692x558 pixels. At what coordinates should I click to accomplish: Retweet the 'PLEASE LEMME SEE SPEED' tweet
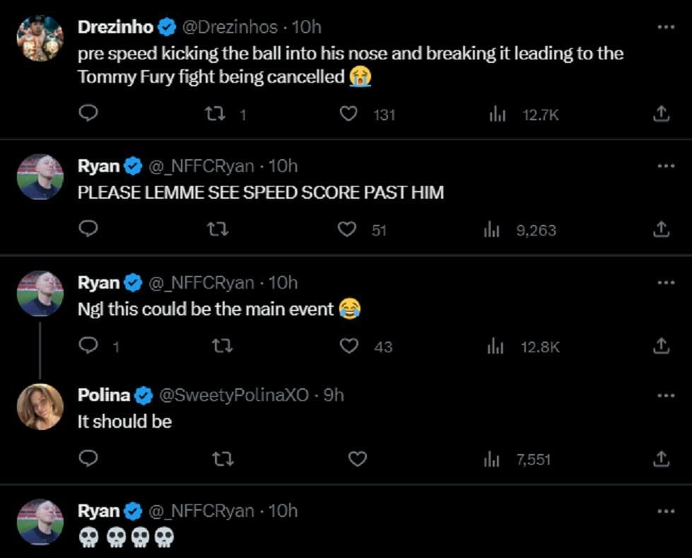tap(223, 230)
